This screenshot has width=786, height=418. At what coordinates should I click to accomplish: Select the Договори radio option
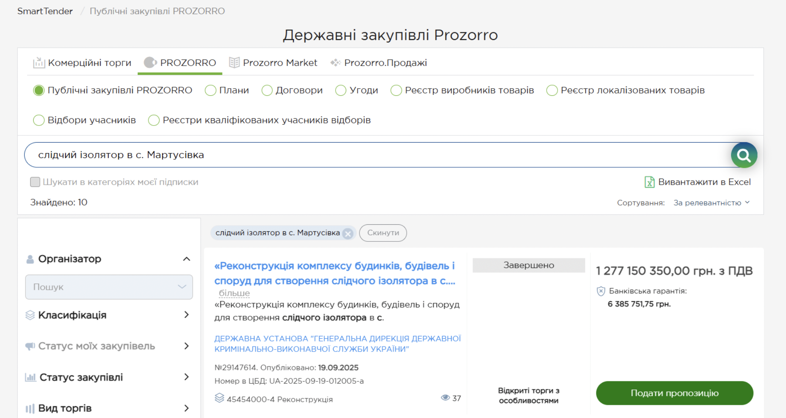(267, 90)
